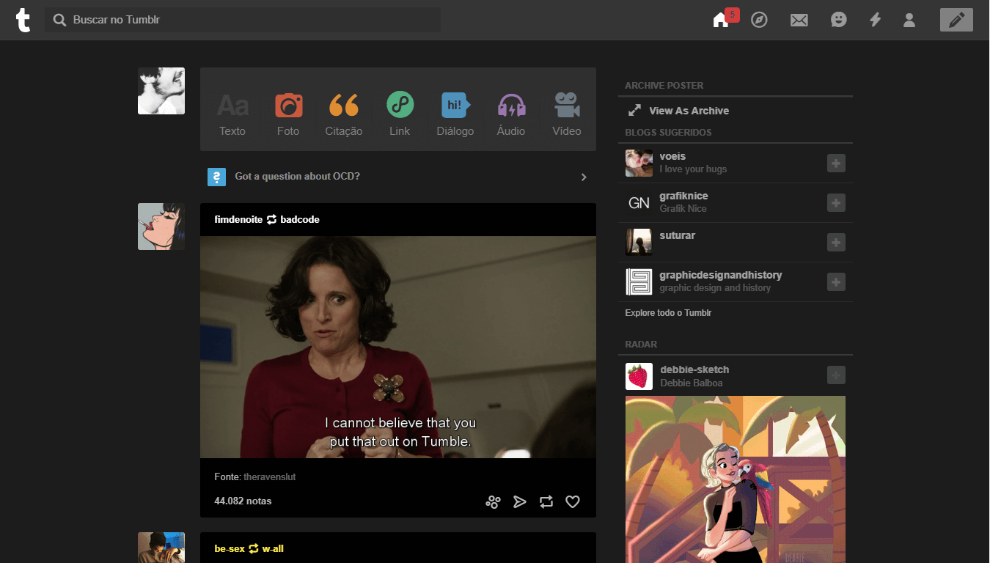The height and width of the screenshot is (563, 990).
Task: Reblog the Tumble GIF post
Action: pyautogui.click(x=546, y=502)
